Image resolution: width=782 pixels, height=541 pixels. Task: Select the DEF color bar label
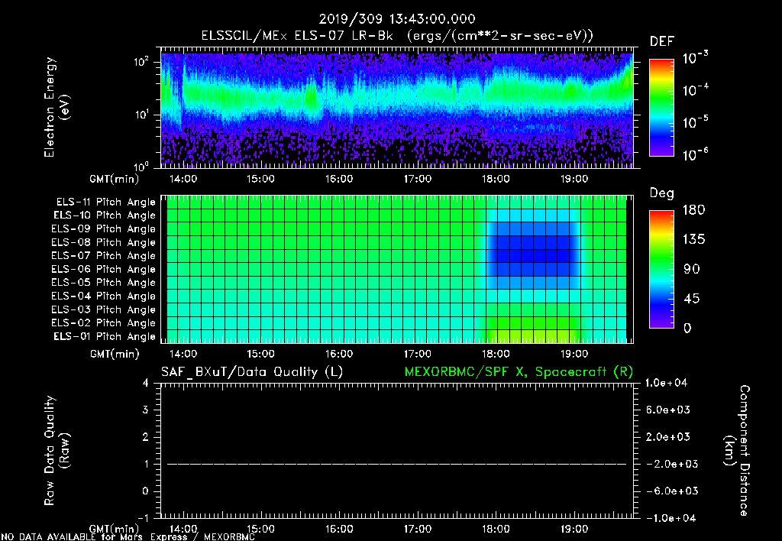661,41
